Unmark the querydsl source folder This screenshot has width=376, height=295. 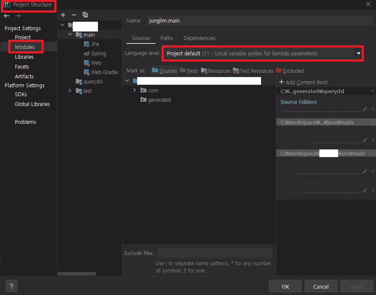373,109
